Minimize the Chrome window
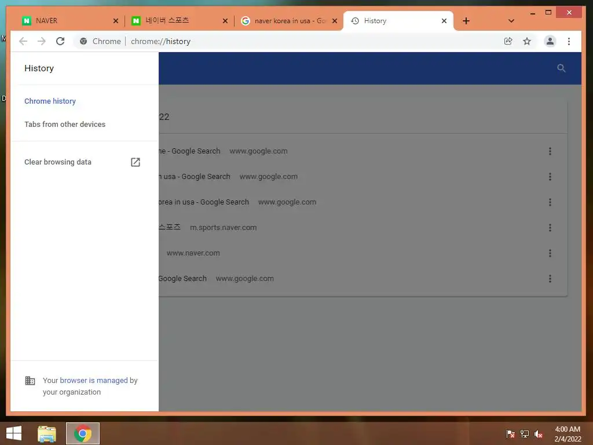 pos(533,13)
